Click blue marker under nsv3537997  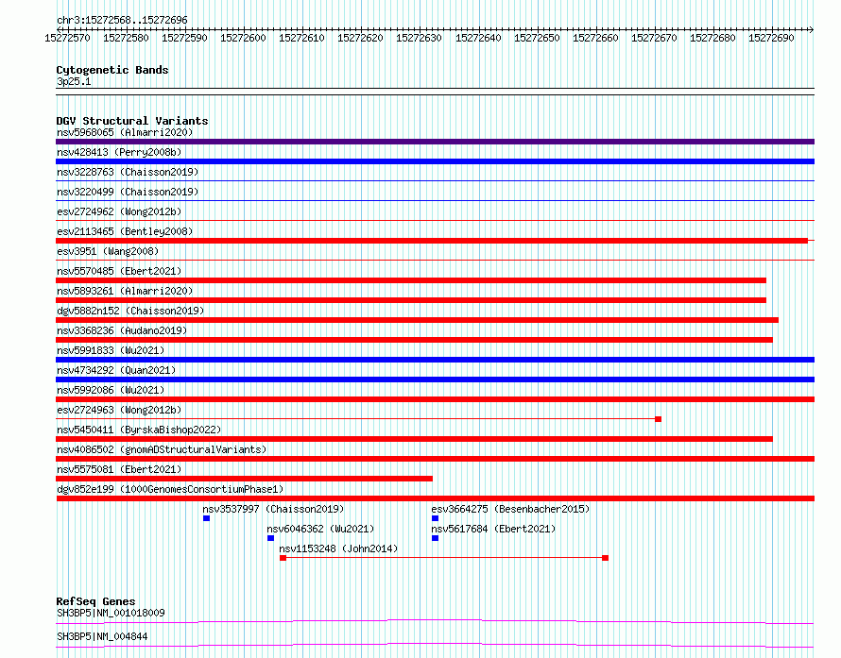pyautogui.click(x=207, y=518)
